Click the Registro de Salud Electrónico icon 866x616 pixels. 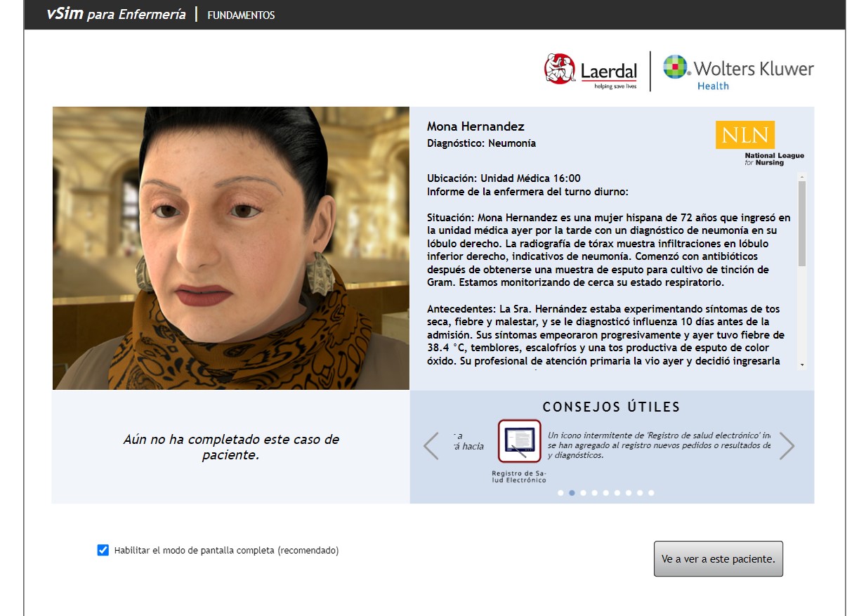pos(520,441)
